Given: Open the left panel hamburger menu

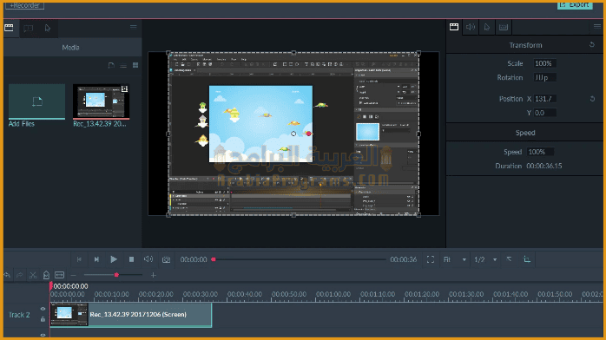Looking at the screenshot, I should point(134,27).
